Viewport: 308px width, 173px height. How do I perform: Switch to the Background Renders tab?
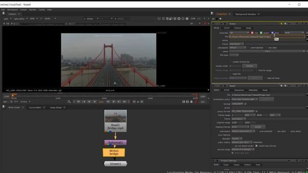tap(245, 14)
